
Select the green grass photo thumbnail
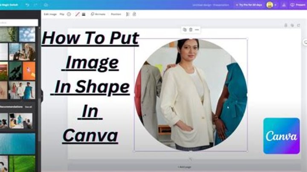click(x=22, y=164)
